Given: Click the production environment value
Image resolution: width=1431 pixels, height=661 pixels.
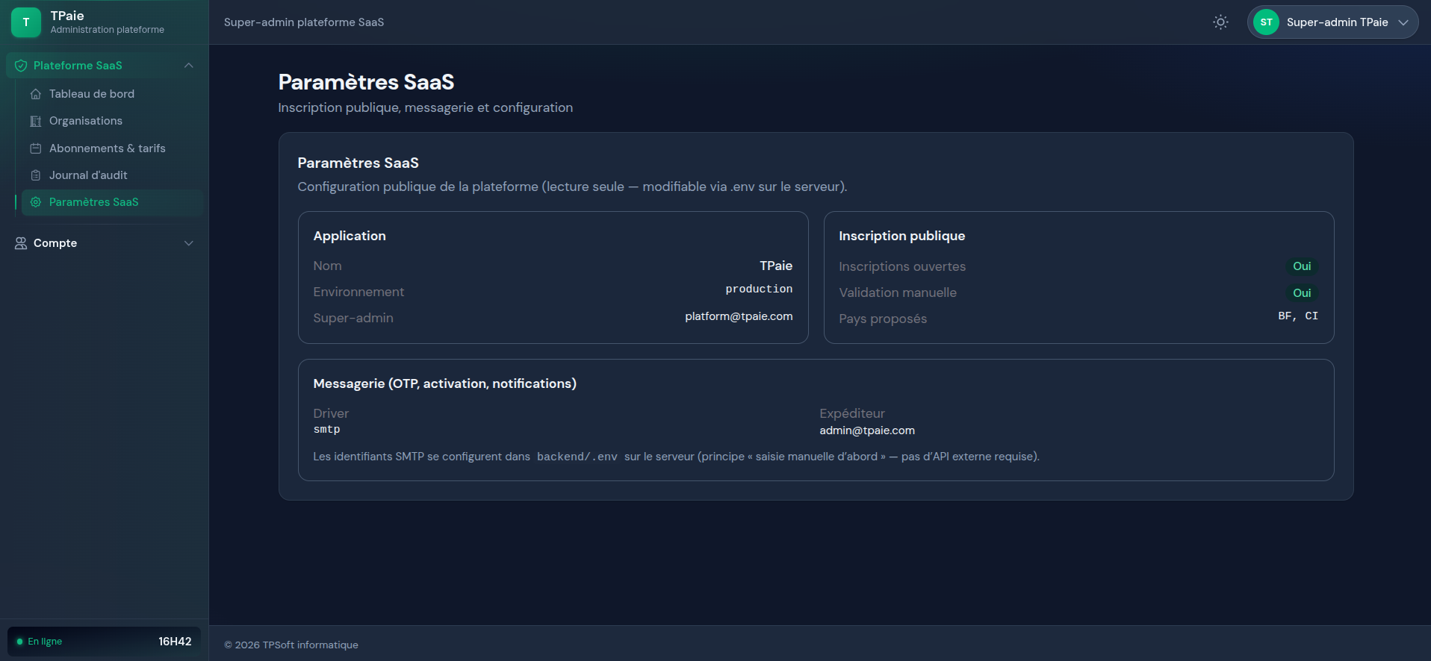Looking at the screenshot, I should pos(759,289).
